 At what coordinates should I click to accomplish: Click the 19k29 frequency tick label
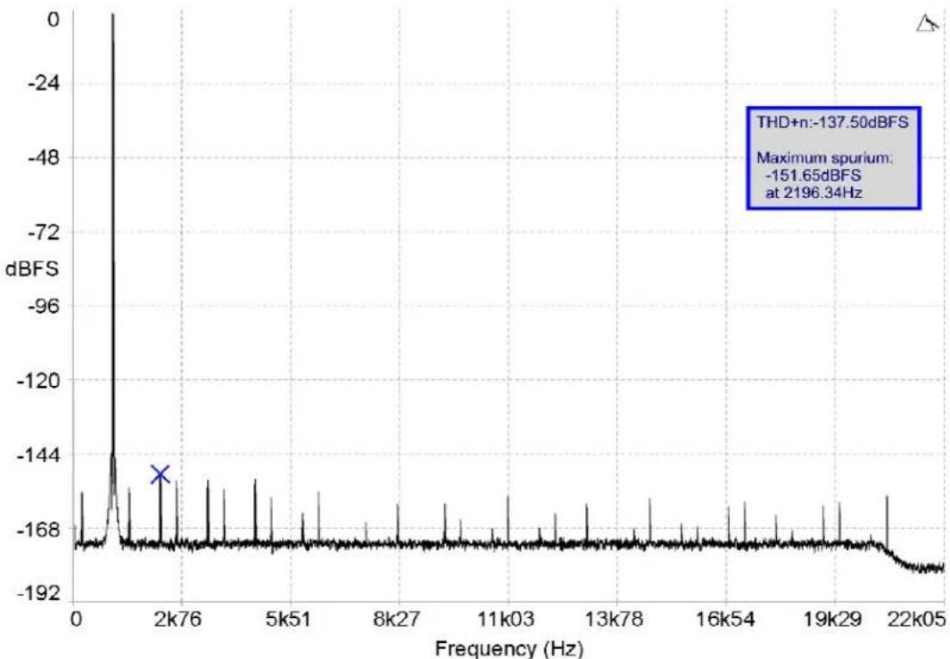(834, 620)
